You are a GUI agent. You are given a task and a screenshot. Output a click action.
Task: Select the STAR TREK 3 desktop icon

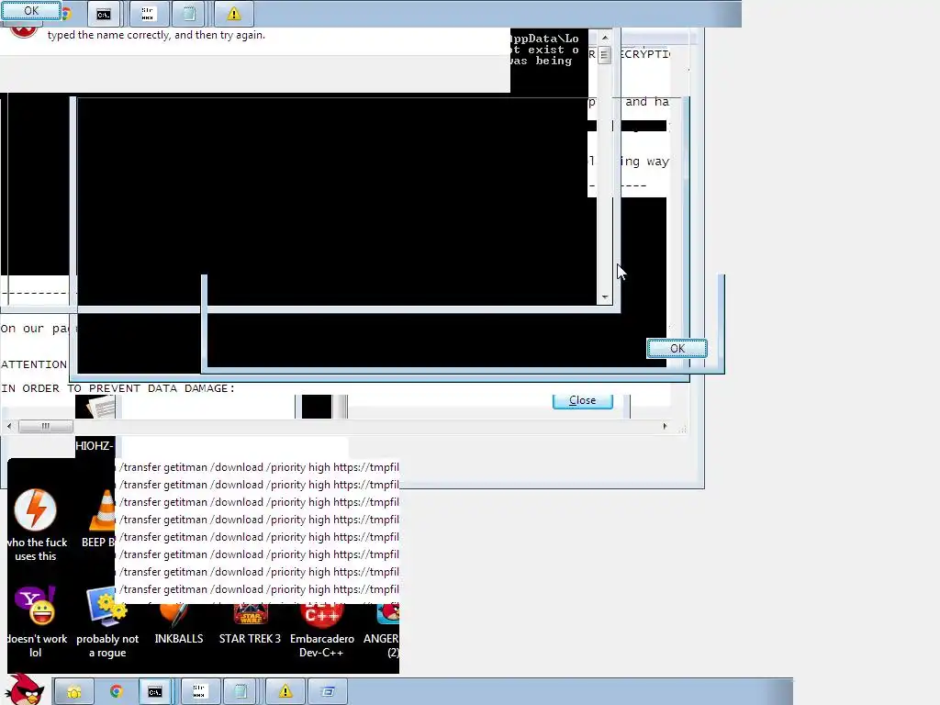click(250, 623)
